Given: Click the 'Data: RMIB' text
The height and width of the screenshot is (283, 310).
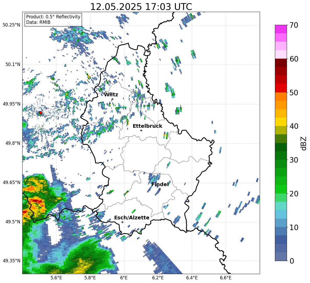Looking at the screenshot, I should 38,22.
